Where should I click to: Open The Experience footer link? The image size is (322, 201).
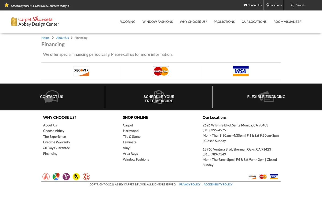click(x=54, y=137)
